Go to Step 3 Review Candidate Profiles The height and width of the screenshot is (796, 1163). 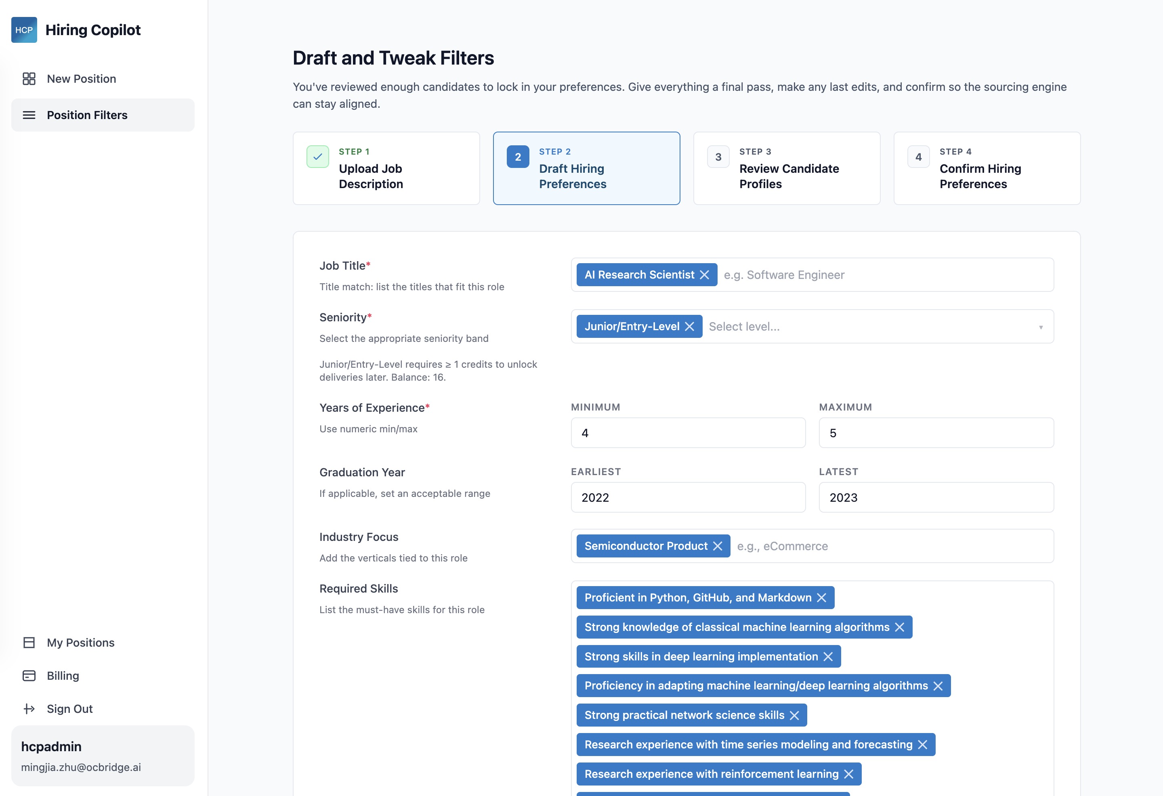(x=786, y=168)
